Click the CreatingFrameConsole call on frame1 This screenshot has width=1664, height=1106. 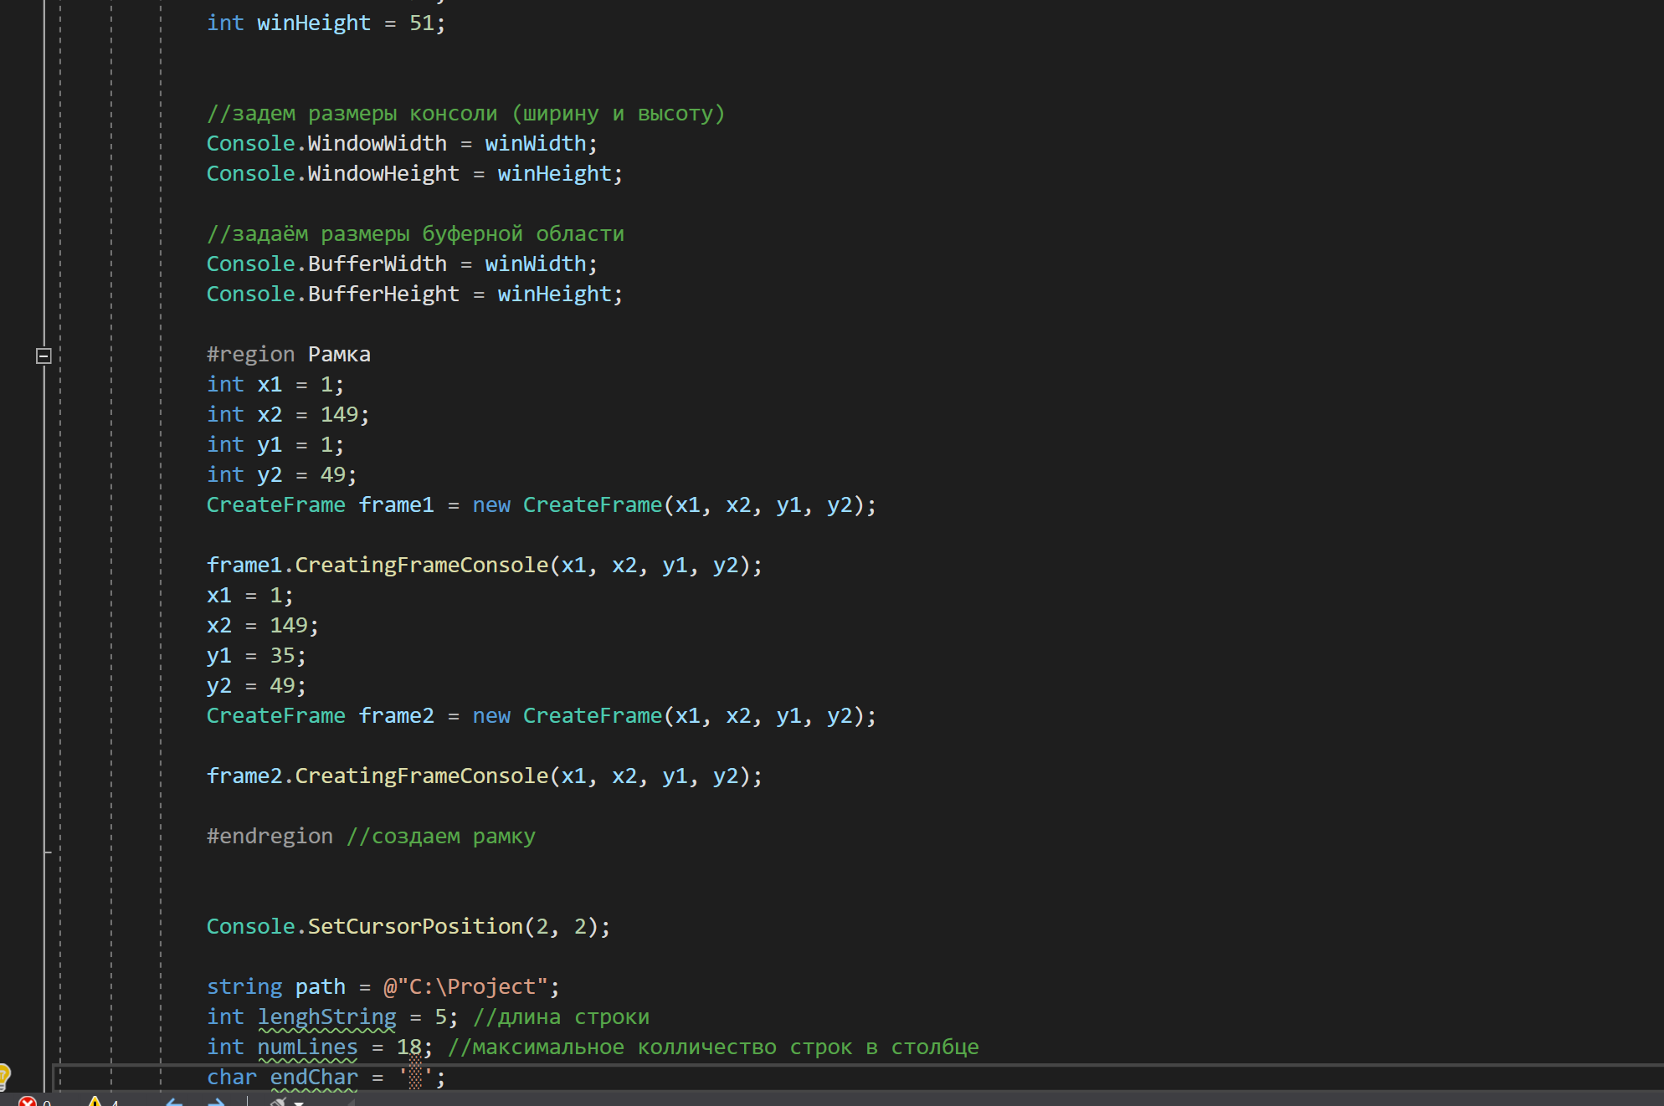pyautogui.click(x=421, y=565)
